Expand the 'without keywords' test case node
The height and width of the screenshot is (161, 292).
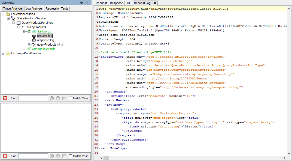(24, 49)
